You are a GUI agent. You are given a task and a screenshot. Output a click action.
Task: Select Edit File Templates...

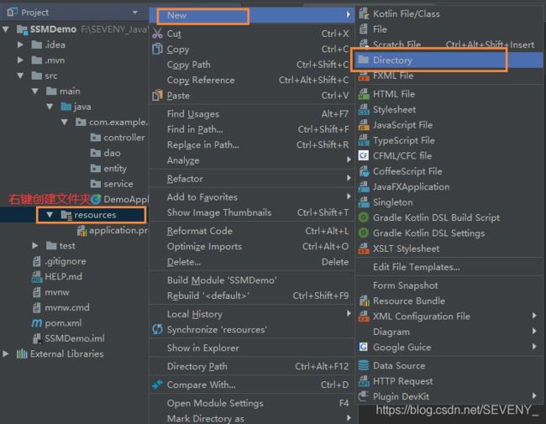(x=449, y=267)
